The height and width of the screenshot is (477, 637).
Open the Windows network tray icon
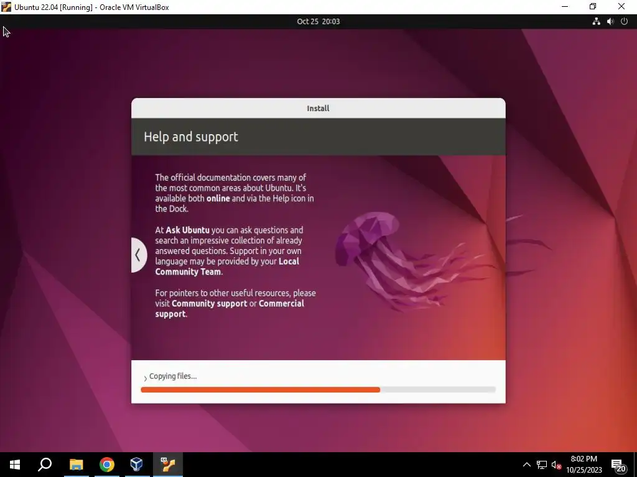542,465
